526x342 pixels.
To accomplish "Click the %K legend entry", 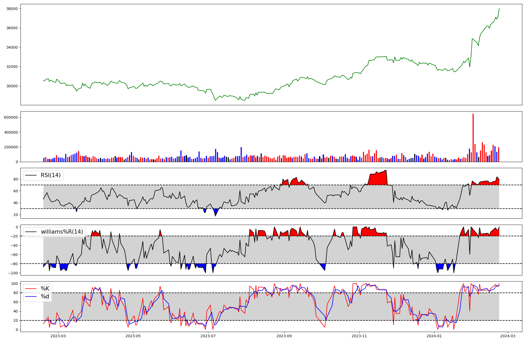I will point(45,289).
